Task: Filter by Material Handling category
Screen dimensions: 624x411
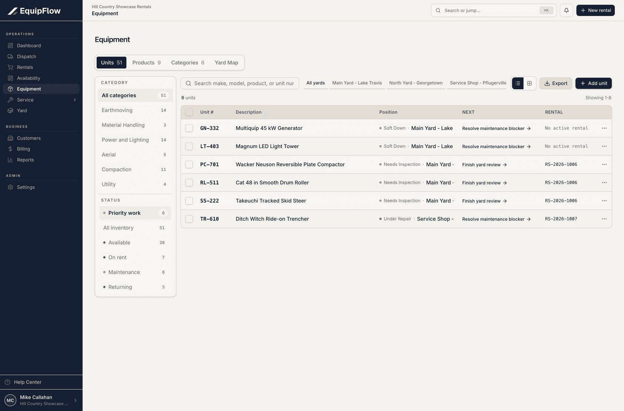Action: point(135,125)
